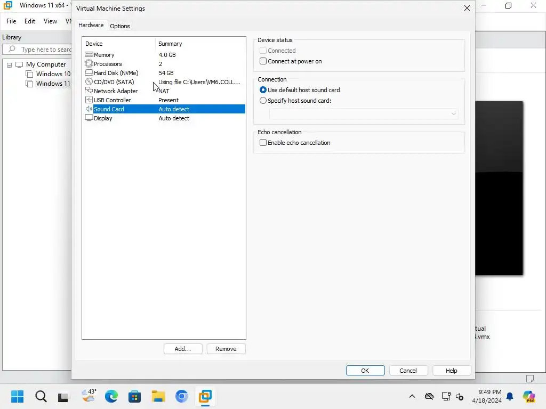546x409 pixels.
Task: Confirm settings with OK
Action: [365, 371]
